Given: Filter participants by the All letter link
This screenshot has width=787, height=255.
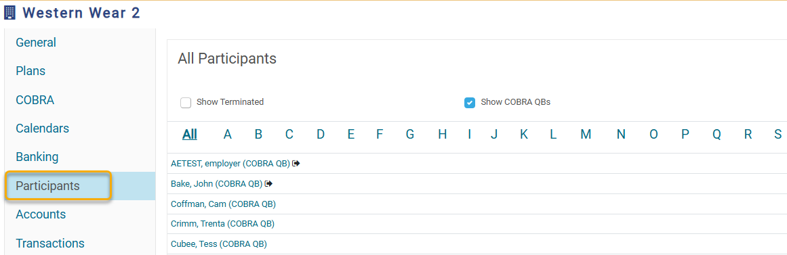Looking at the screenshot, I should tap(190, 134).
